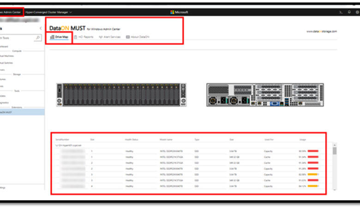Open the notifications bell icon
Screen dimensions: 360x207
[349, 12]
